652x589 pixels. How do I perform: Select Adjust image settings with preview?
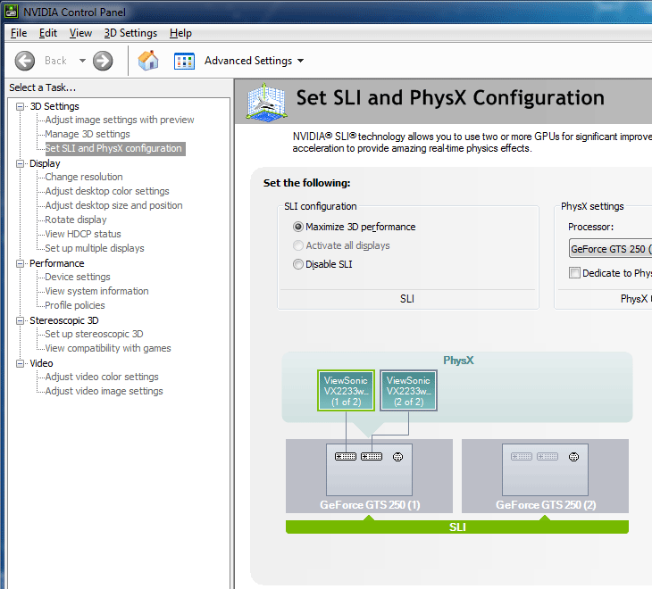120,120
